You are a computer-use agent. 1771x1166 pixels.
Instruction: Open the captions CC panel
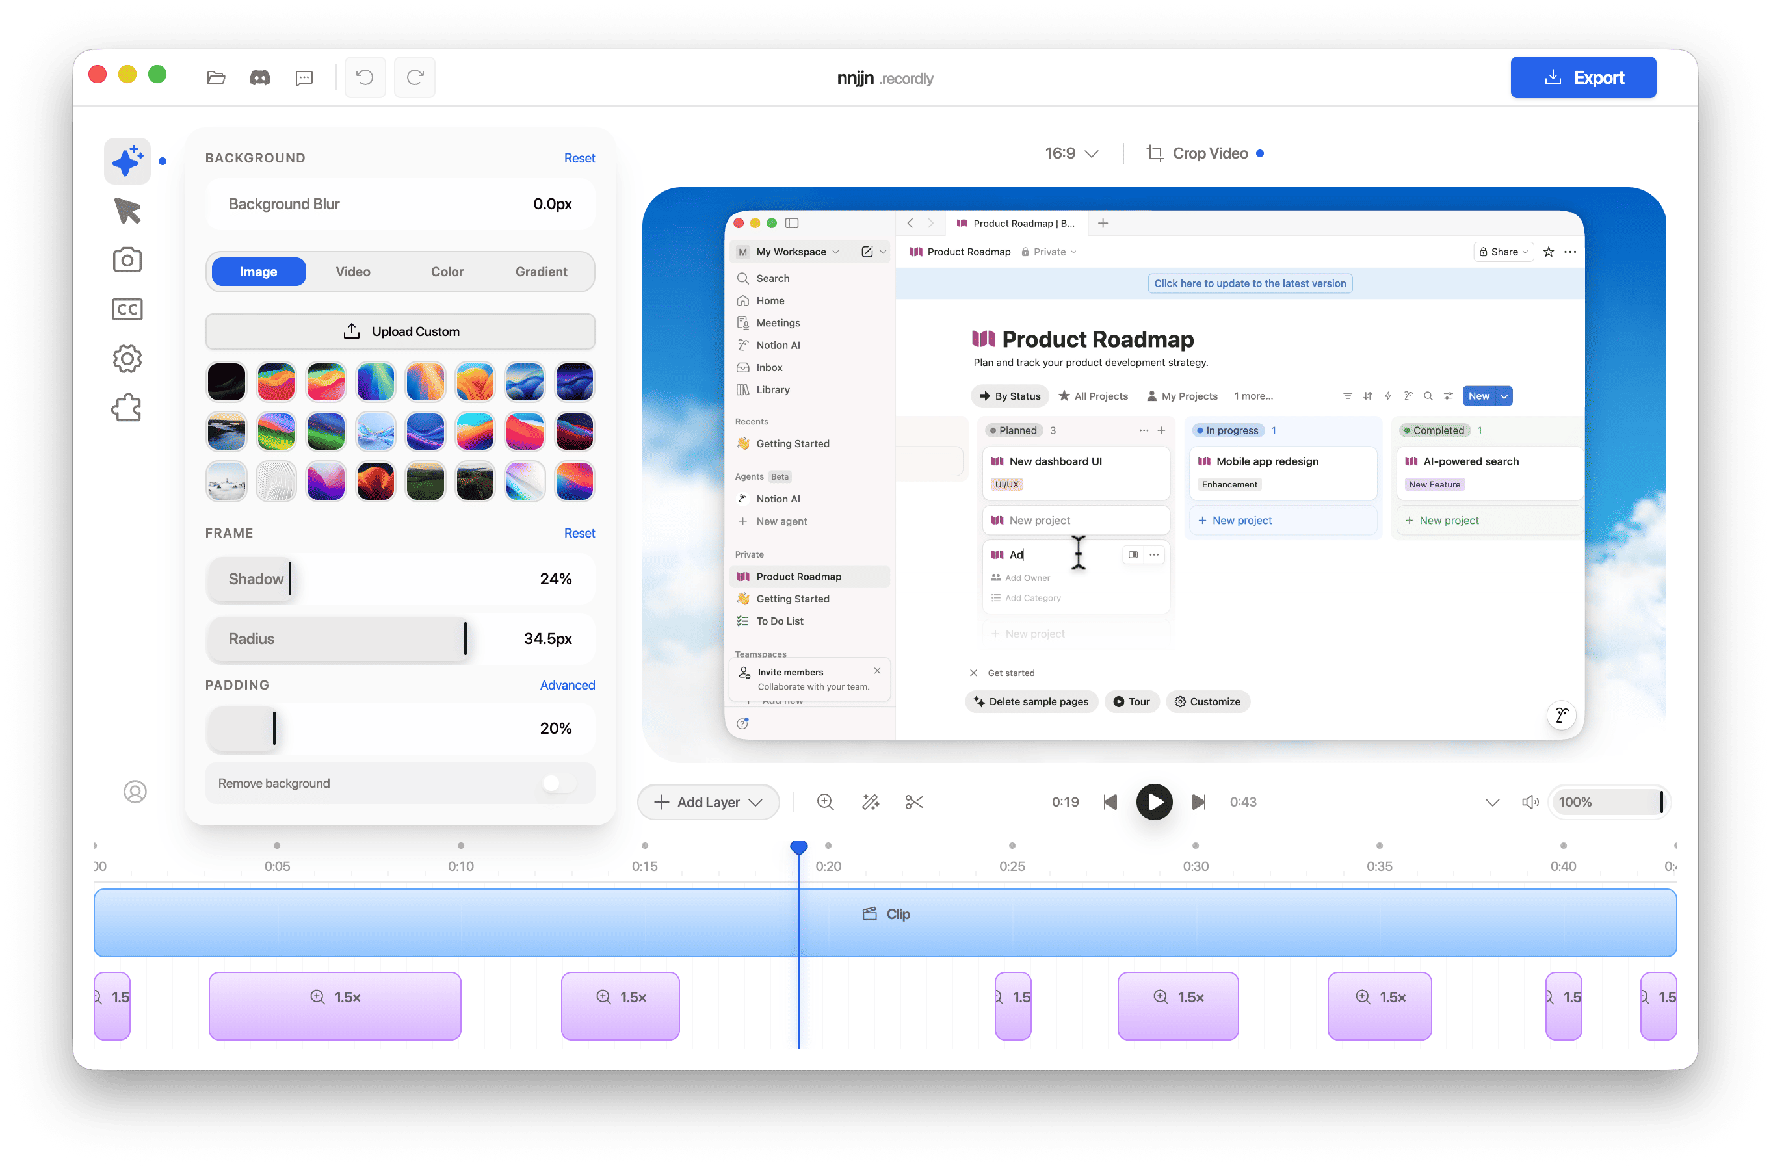127,309
